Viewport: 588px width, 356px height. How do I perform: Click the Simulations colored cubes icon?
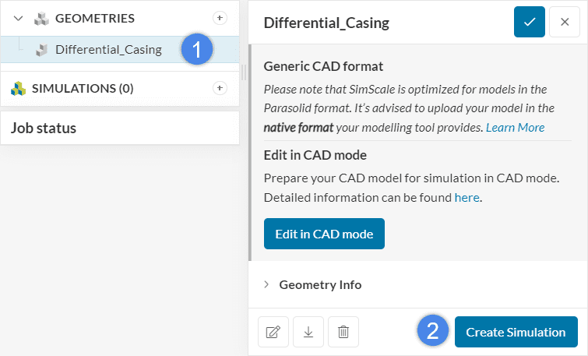coord(18,89)
